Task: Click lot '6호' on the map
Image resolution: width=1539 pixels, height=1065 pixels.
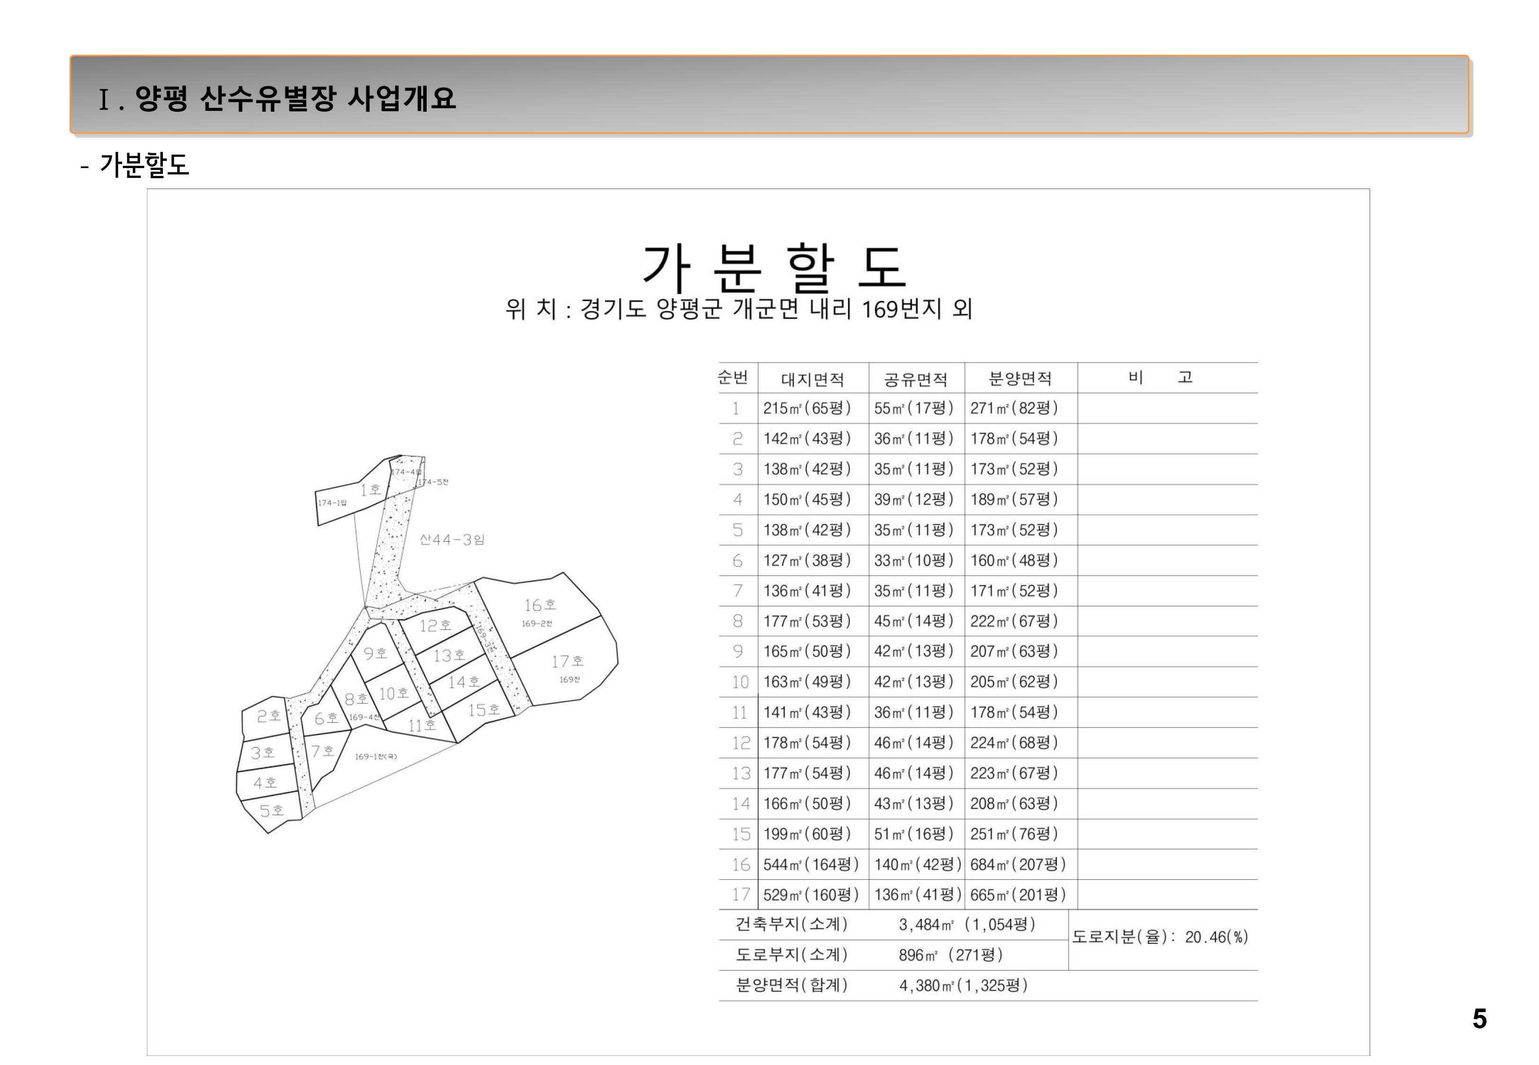Action: (x=326, y=719)
